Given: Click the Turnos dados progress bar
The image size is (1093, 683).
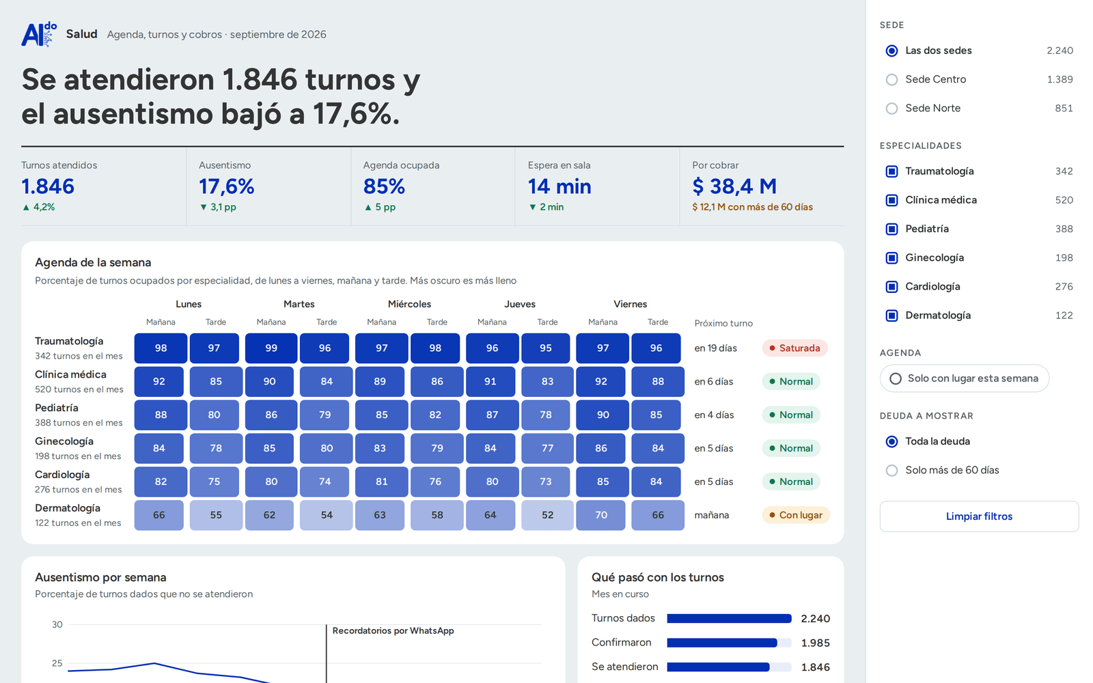Looking at the screenshot, I should tap(729, 619).
